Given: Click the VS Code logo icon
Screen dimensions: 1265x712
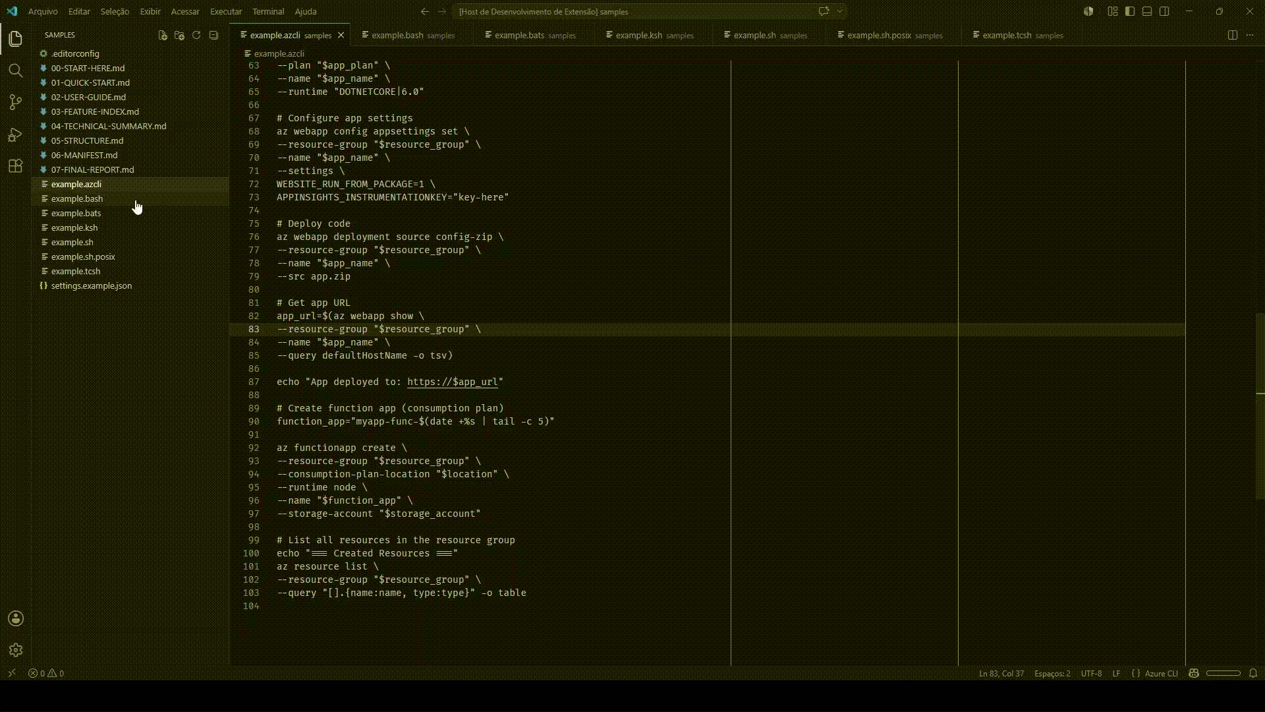Looking at the screenshot, I should coord(12,11).
